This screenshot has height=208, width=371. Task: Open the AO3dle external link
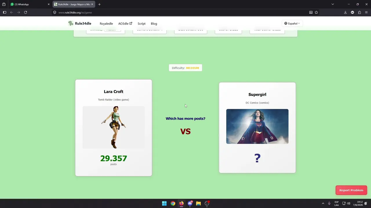coord(125,24)
